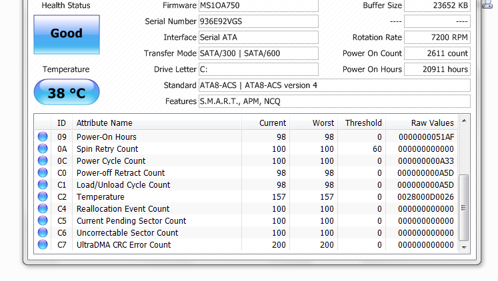
Task: Click the attribute list scrollbar thumb
Action: coord(464,208)
